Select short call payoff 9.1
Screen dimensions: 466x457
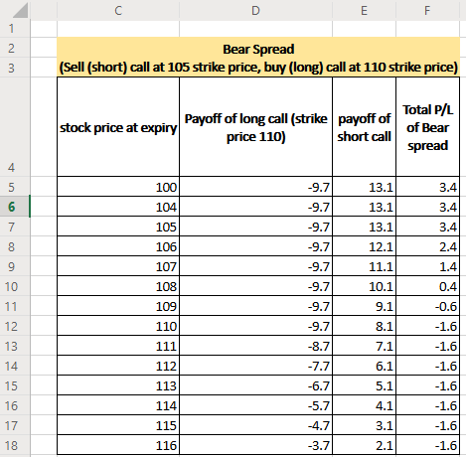pos(364,306)
